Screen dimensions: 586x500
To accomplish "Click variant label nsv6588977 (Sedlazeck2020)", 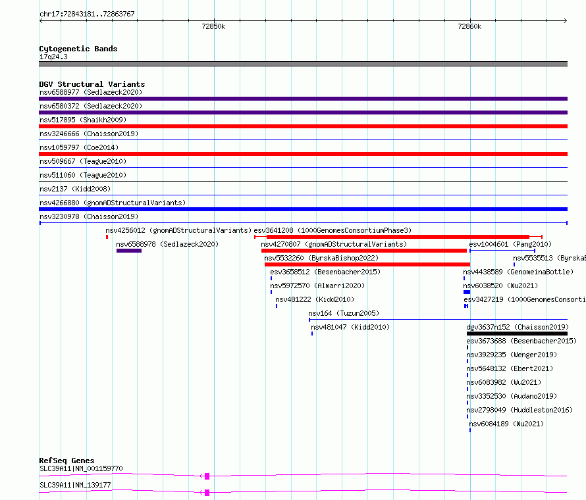I will (91, 92).
